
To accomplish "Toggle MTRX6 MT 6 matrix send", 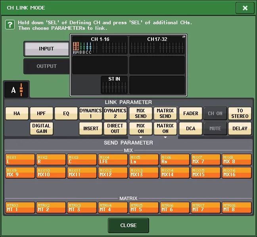I will tap(175, 208).
